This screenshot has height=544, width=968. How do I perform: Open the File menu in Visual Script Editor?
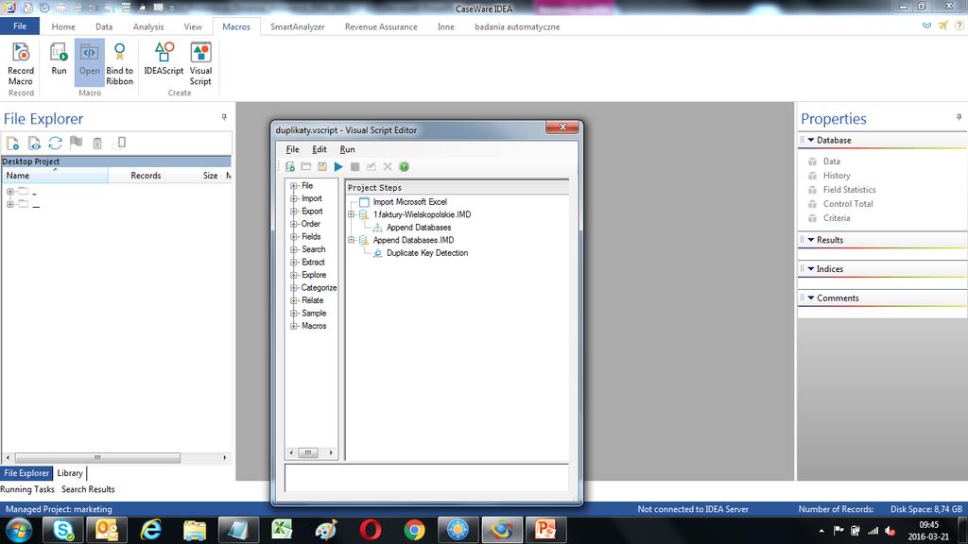tap(293, 149)
